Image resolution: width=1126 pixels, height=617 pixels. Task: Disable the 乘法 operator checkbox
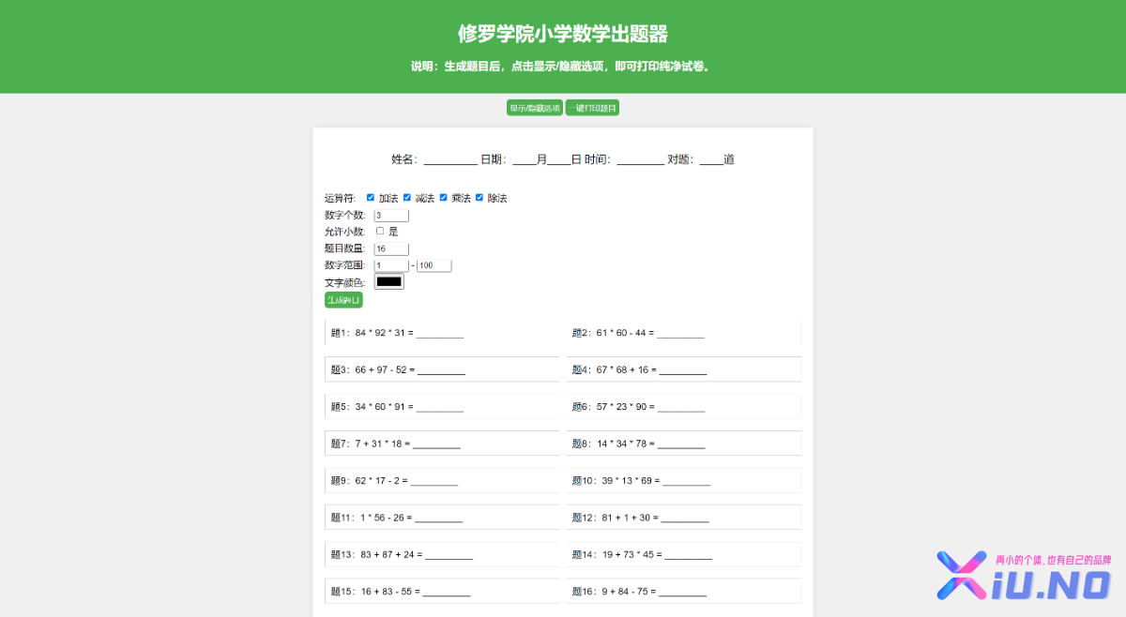pos(444,198)
